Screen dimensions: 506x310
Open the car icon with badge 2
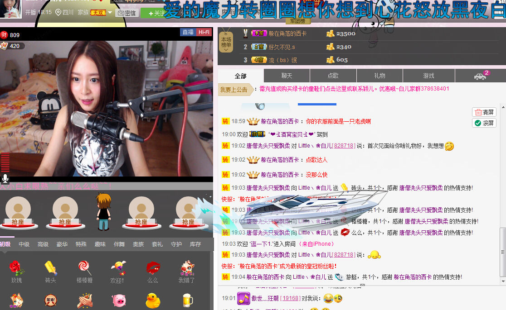[x=480, y=76]
